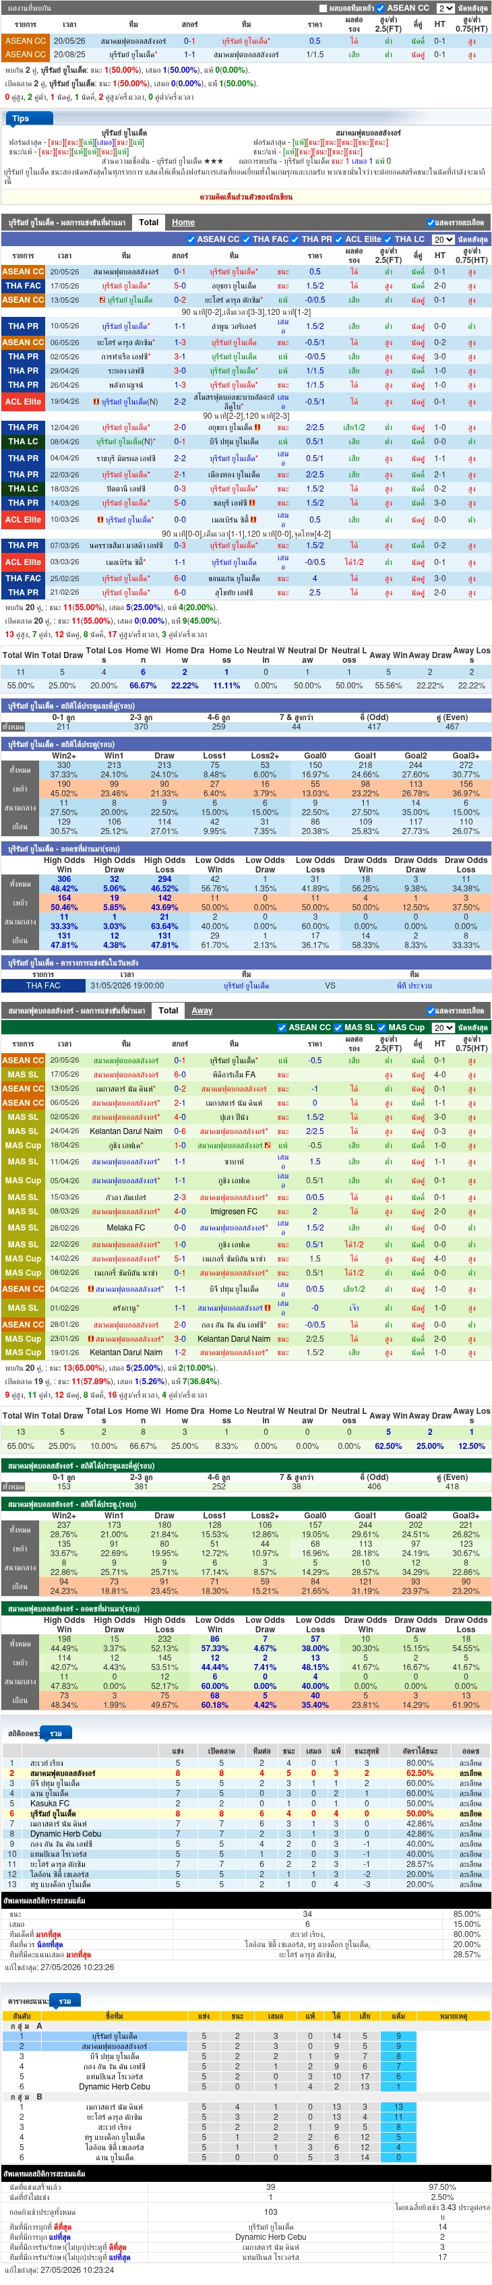The width and height of the screenshot is (492, 2285).
Task: Click the Tips label badge
Action: click(x=20, y=118)
